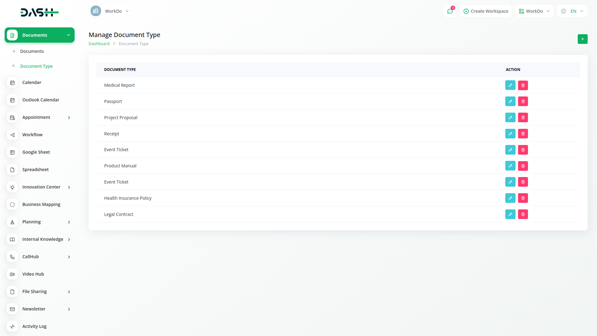Select the Calendar icon in the sidebar

pyautogui.click(x=12, y=82)
